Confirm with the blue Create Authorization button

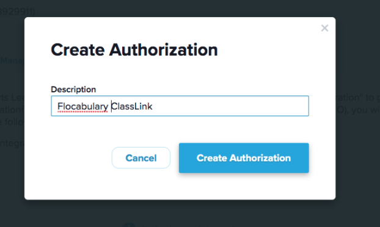pyautogui.click(x=244, y=158)
